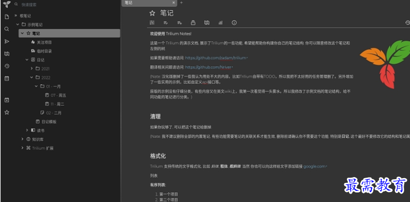This screenshot has width=410, height=202.
Task: Collapse the 日记 tree node
Action: pyautogui.click(x=27, y=60)
